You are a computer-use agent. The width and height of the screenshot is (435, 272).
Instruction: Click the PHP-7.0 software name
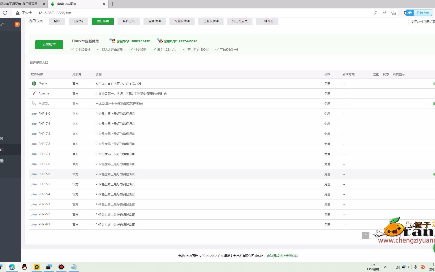point(44,164)
